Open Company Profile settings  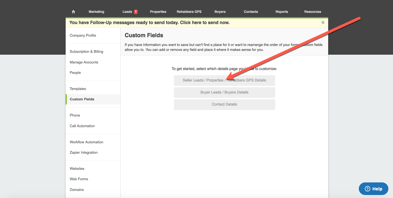(83, 36)
